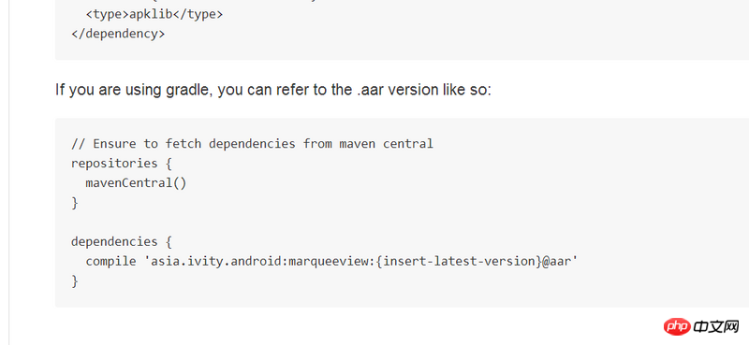Click the red php logo watermark
Image resolution: width=749 pixels, height=345 pixels.
pos(677,327)
